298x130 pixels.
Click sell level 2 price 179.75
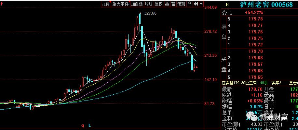pos(256,39)
